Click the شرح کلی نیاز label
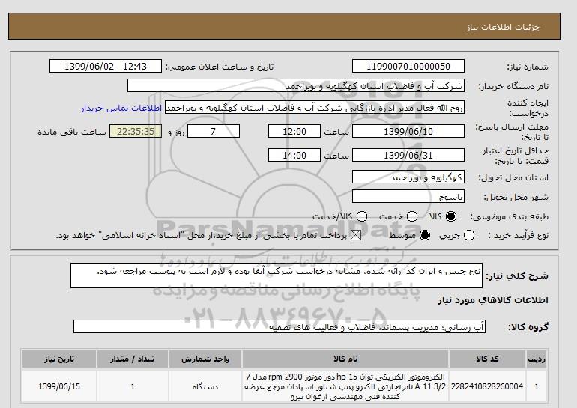This screenshot has height=408, width=577. 517,276
